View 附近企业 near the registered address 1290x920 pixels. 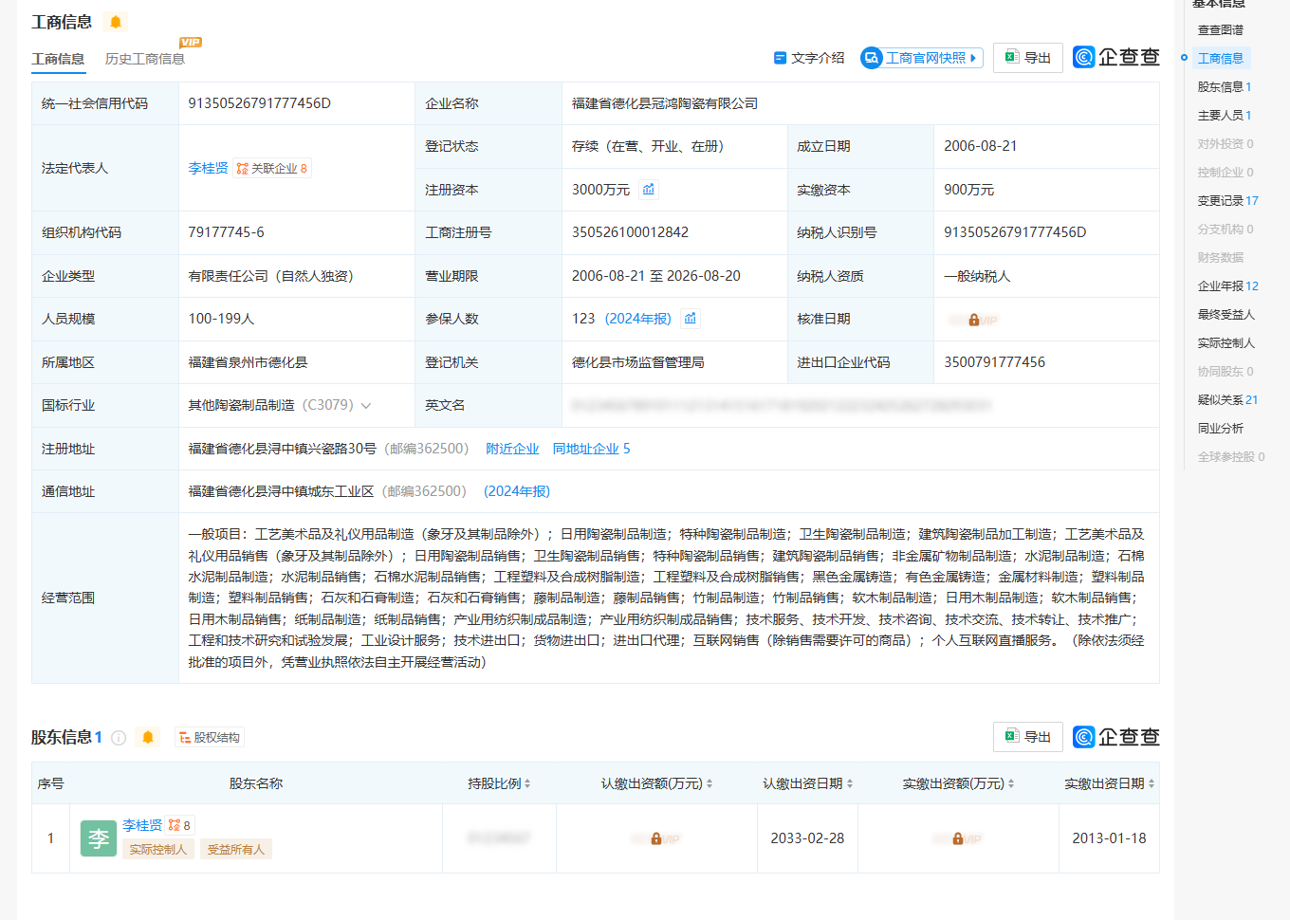coord(512,449)
